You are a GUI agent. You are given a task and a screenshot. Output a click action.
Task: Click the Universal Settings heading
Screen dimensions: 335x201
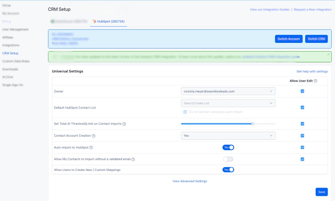pos(68,71)
